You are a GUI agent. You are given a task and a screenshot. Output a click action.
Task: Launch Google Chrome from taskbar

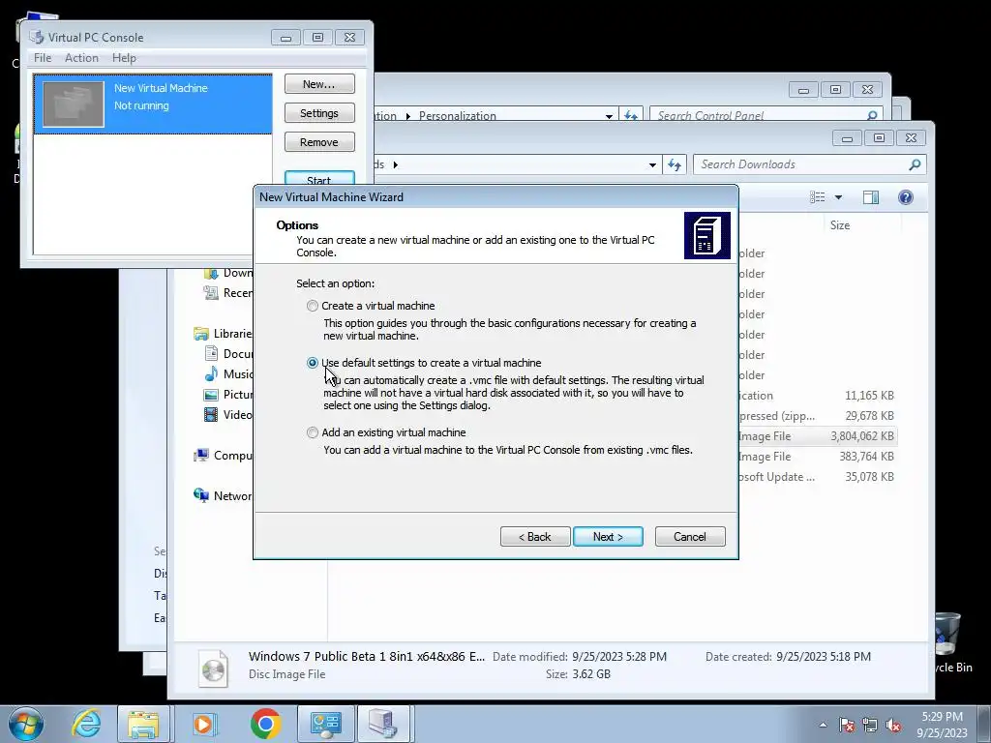(265, 724)
